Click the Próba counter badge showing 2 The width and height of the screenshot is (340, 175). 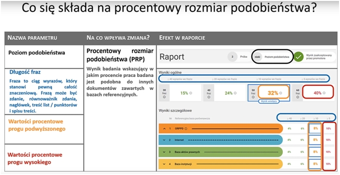point(232,57)
